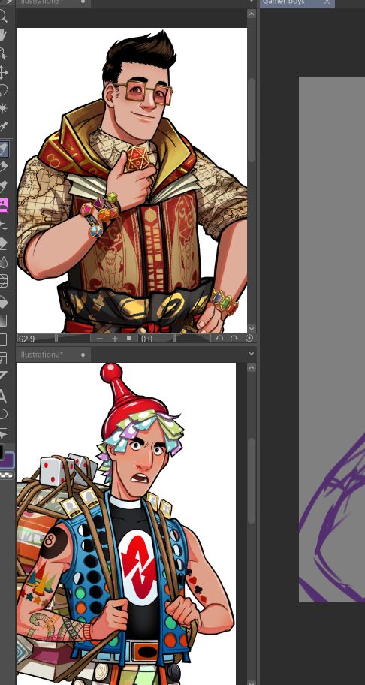Select the highlighted Pen tool
The height and width of the screenshot is (685, 365).
click(4, 149)
